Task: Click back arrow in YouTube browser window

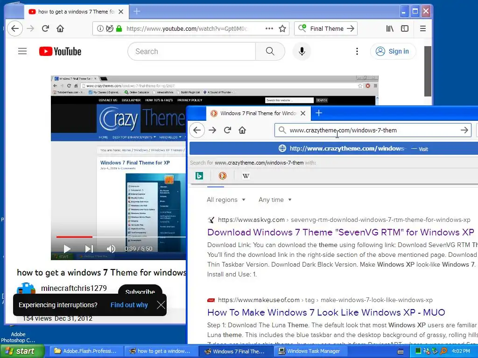Action: pos(15,28)
